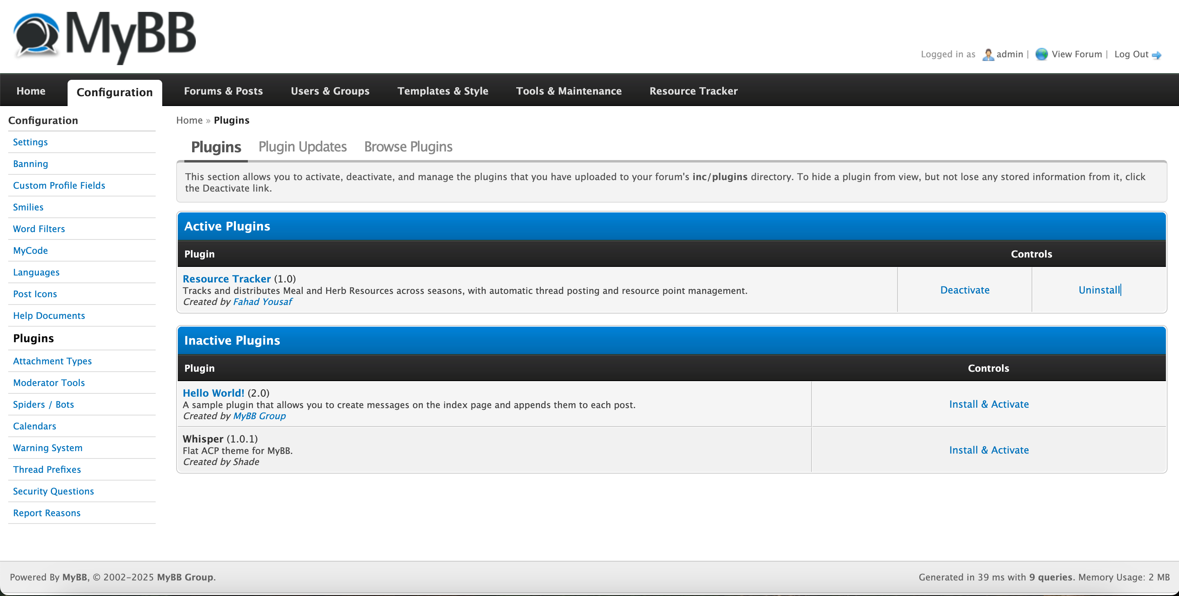Image resolution: width=1179 pixels, height=596 pixels.
Task: Open the Tools & Maintenance menu
Action: (569, 90)
